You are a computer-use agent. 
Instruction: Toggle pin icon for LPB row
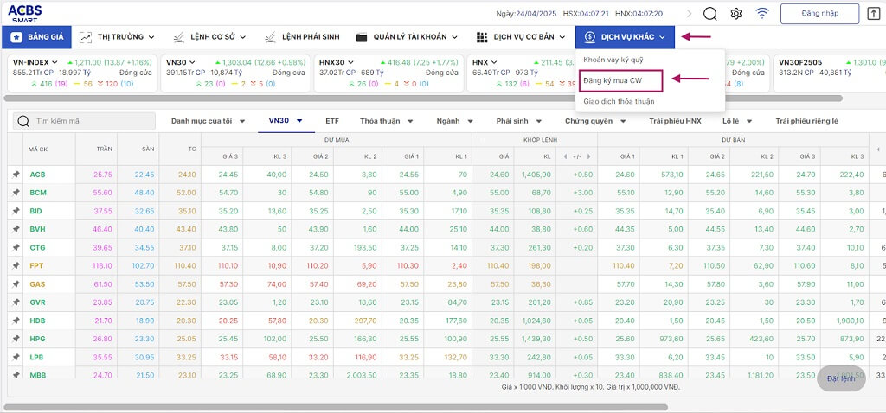(x=16, y=357)
